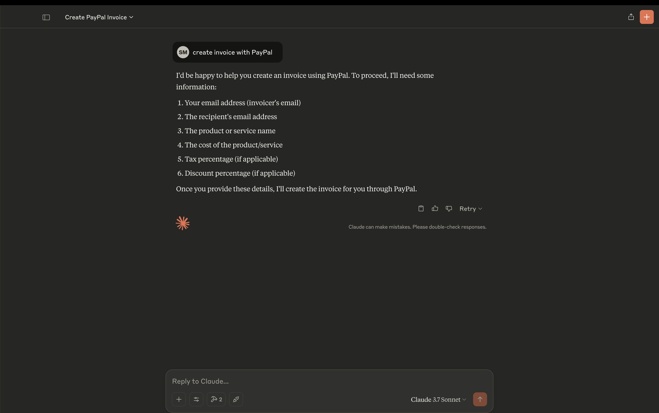The image size is (659, 413).
Task: Toggle the sidebar panel icon
Action: [x=46, y=17]
